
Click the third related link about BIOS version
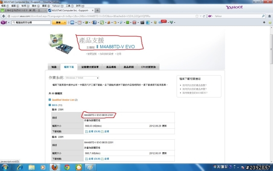195,93
